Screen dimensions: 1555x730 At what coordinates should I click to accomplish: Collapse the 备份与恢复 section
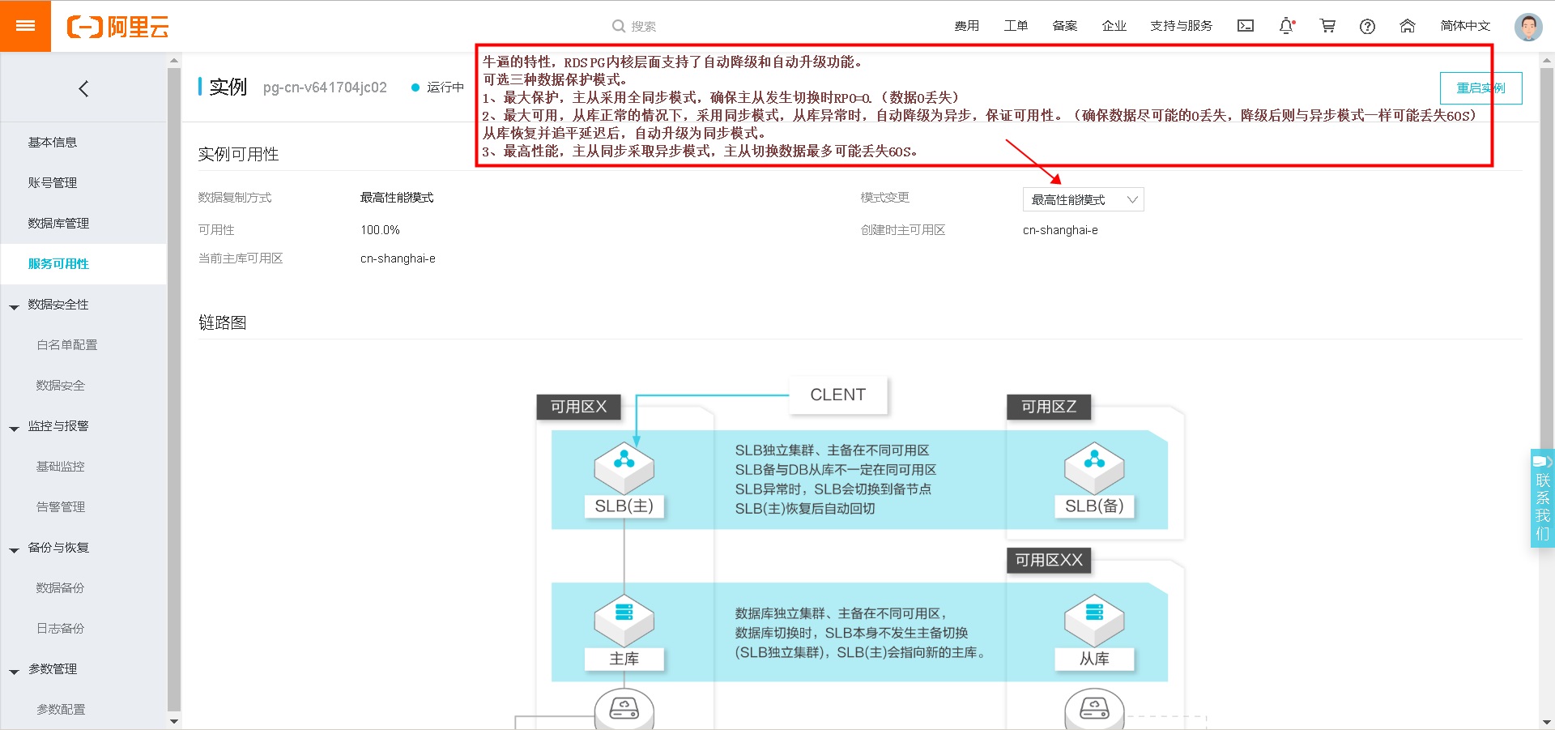point(14,551)
